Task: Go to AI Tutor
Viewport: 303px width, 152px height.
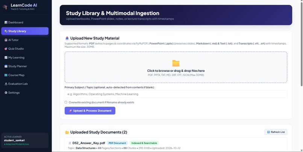Action: coord(25,40)
